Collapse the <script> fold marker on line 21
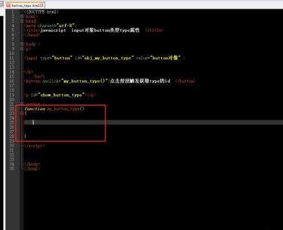This screenshot has height=230, width=283. point(22,104)
